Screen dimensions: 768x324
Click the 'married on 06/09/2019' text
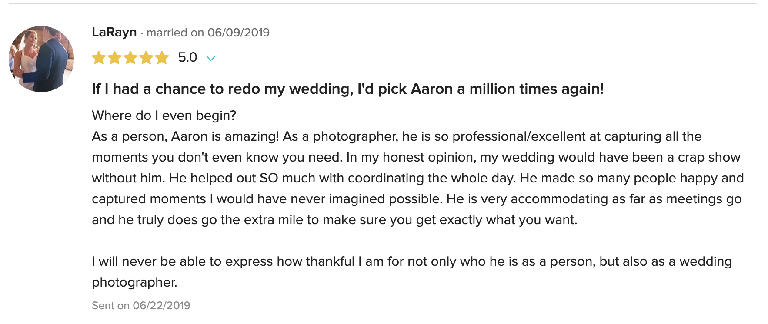(x=208, y=33)
